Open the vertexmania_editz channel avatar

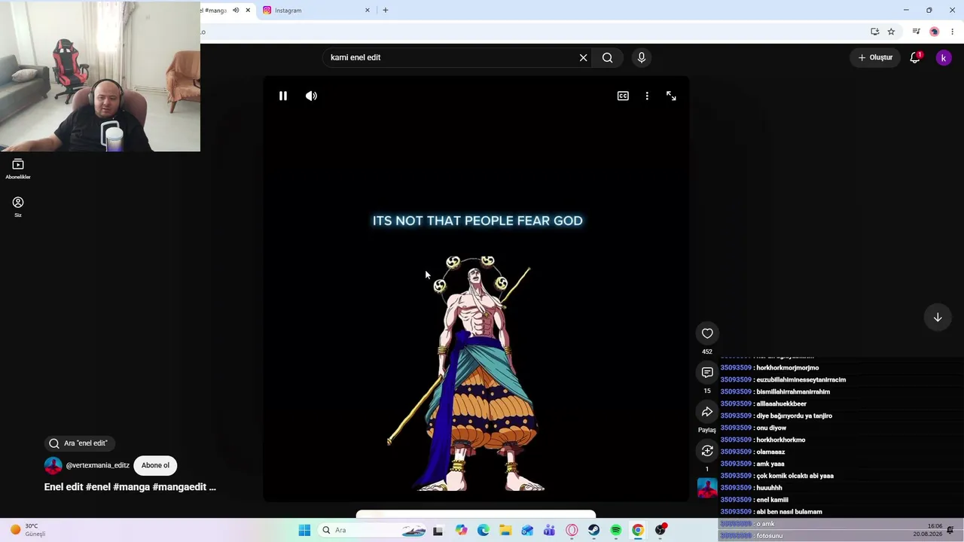(x=53, y=465)
